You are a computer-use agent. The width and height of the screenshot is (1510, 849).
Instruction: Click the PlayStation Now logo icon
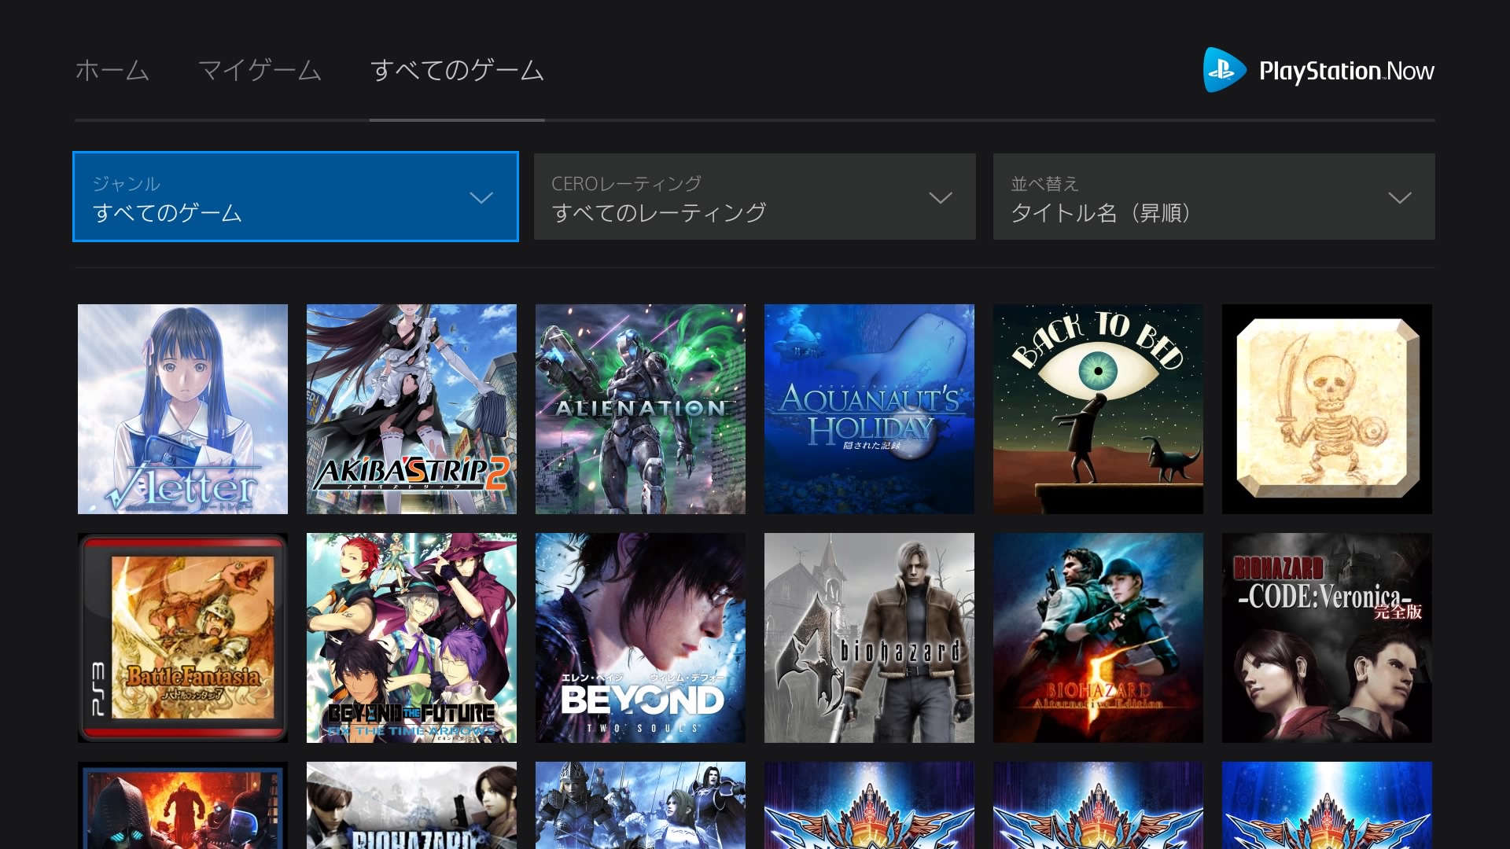[x=1224, y=70]
